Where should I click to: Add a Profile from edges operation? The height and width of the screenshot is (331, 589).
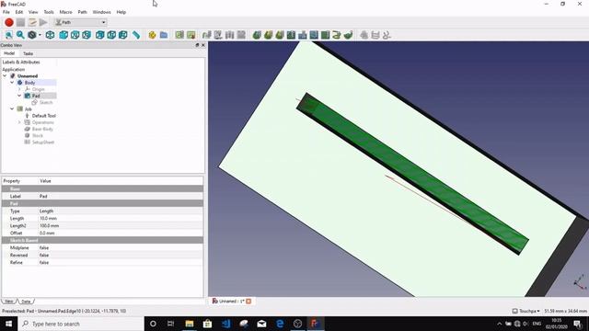coord(280,35)
